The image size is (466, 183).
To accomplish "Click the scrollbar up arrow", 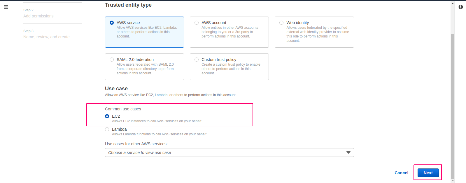I will coord(453,3).
